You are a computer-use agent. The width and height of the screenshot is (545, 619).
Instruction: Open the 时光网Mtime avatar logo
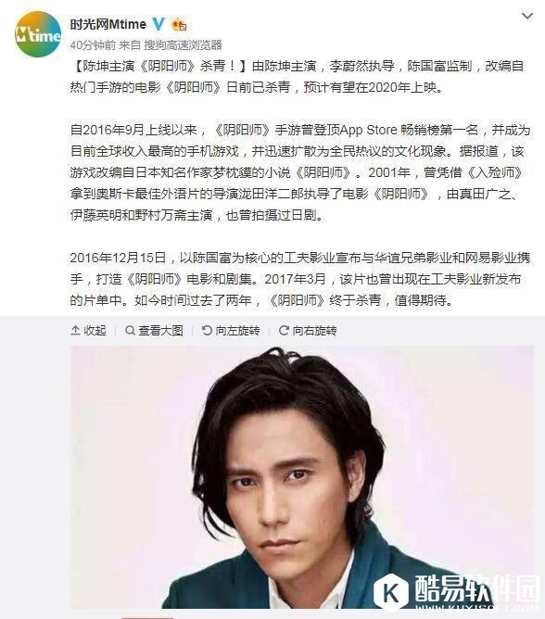coord(38,34)
